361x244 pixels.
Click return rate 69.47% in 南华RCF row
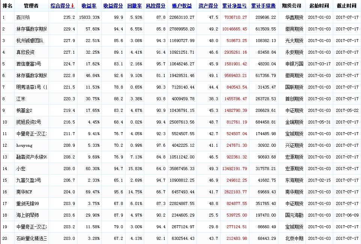pos(93,192)
